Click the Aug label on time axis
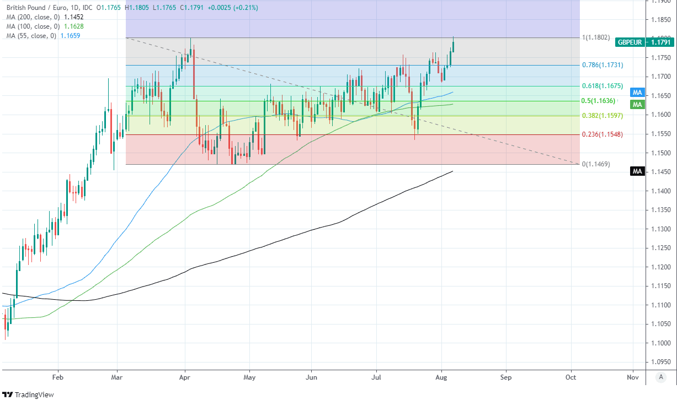 tap(441, 378)
